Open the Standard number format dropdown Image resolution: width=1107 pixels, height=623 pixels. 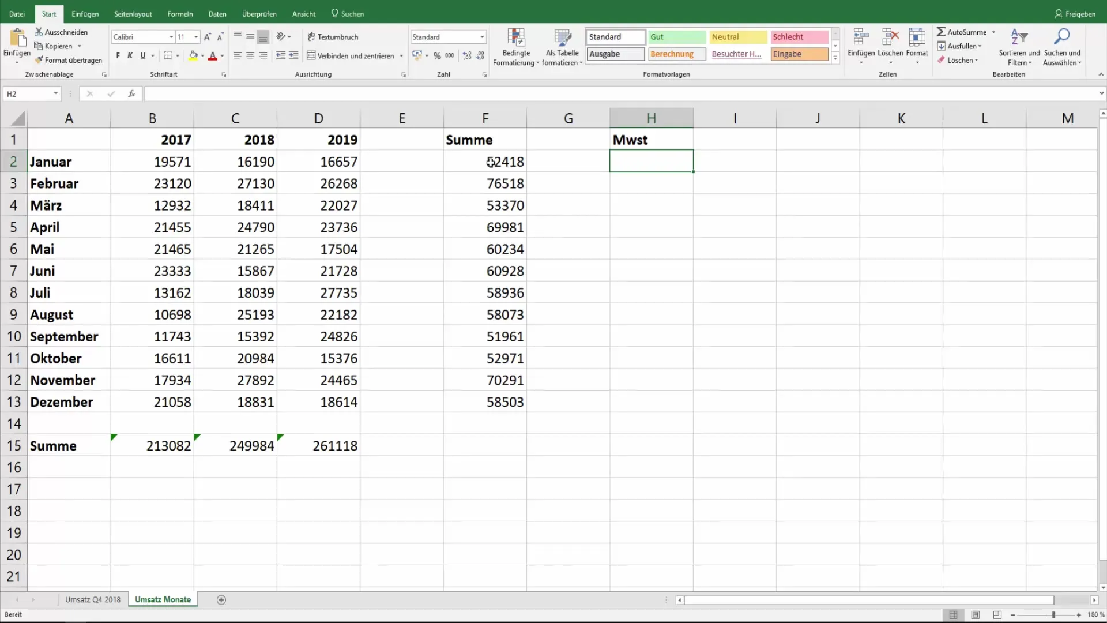pos(482,37)
